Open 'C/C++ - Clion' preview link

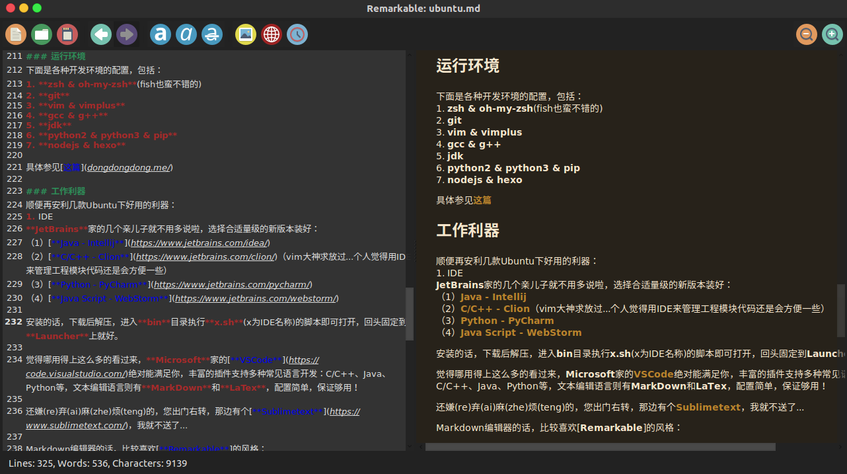click(495, 309)
